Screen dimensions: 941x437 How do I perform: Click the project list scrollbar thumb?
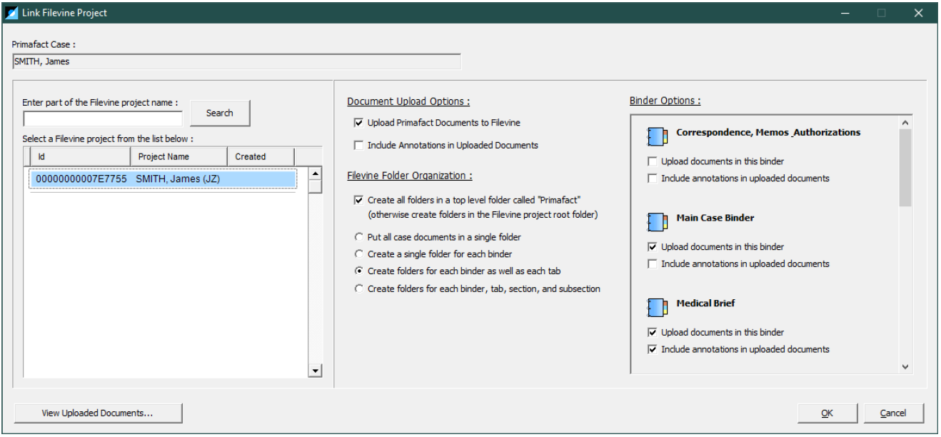pos(315,186)
